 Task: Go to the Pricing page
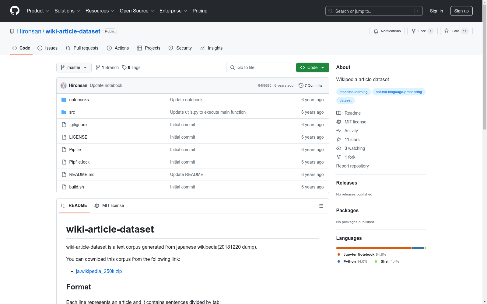pos(200,11)
